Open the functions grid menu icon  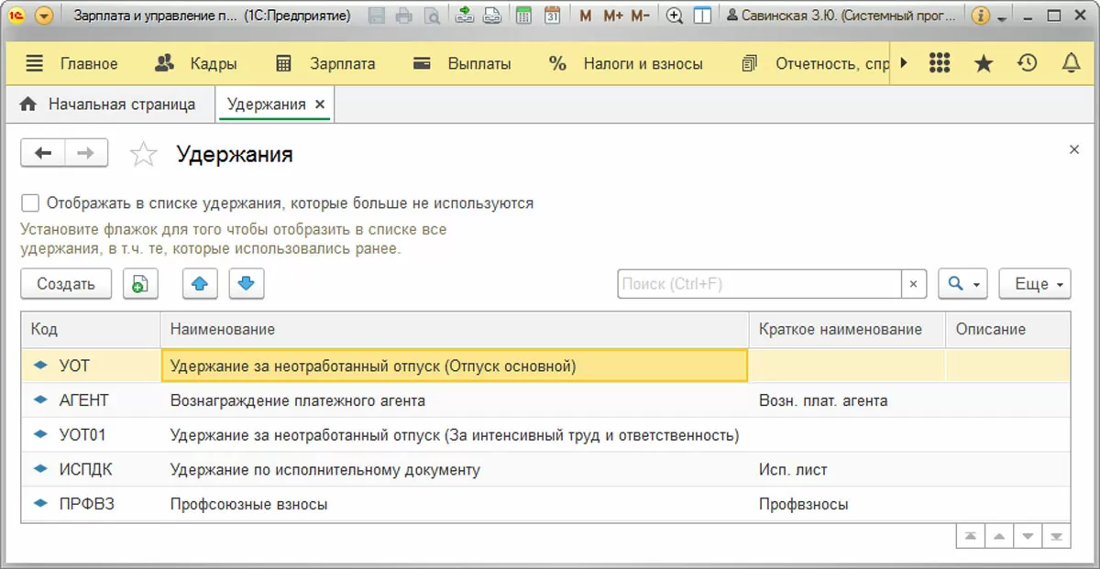940,63
